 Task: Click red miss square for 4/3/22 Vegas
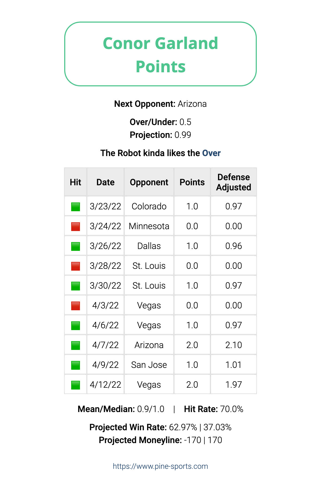coord(75,306)
